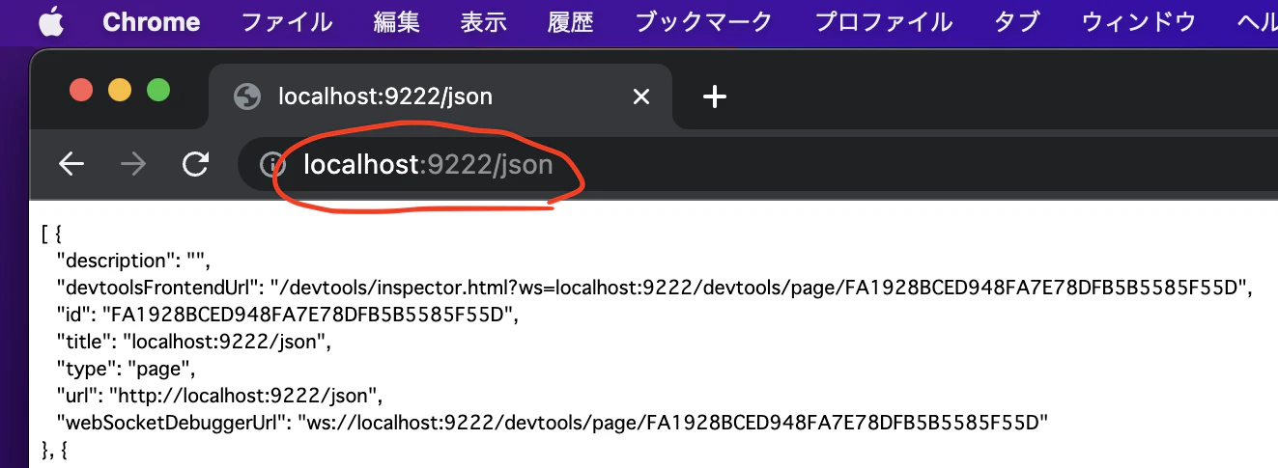
Task: Open the タブ menu
Action: coord(1015,22)
